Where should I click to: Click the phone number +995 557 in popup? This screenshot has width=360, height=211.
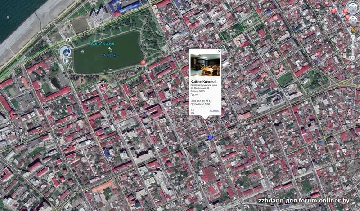coord(201,101)
